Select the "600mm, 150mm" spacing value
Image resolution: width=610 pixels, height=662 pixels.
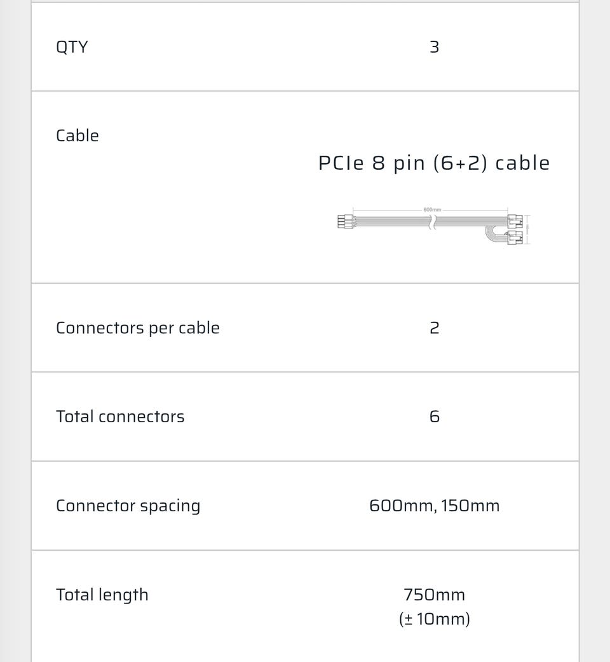(x=434, y=506)
